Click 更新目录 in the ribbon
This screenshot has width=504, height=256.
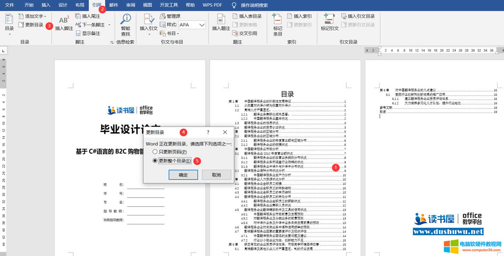(x=31, y=25)
